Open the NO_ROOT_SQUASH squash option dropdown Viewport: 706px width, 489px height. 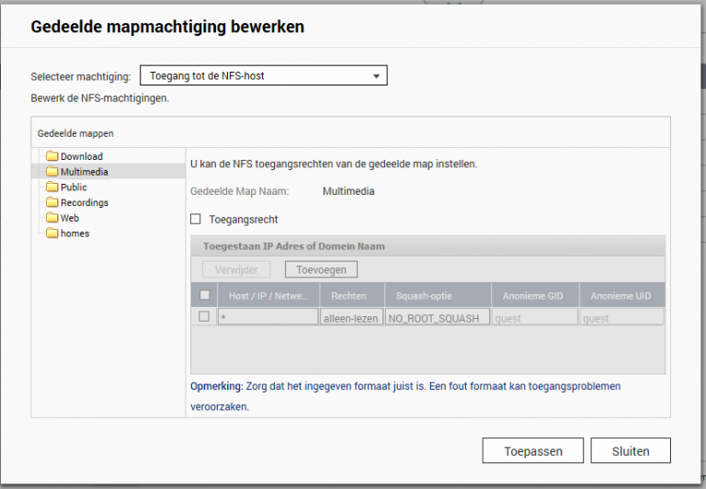432,317
